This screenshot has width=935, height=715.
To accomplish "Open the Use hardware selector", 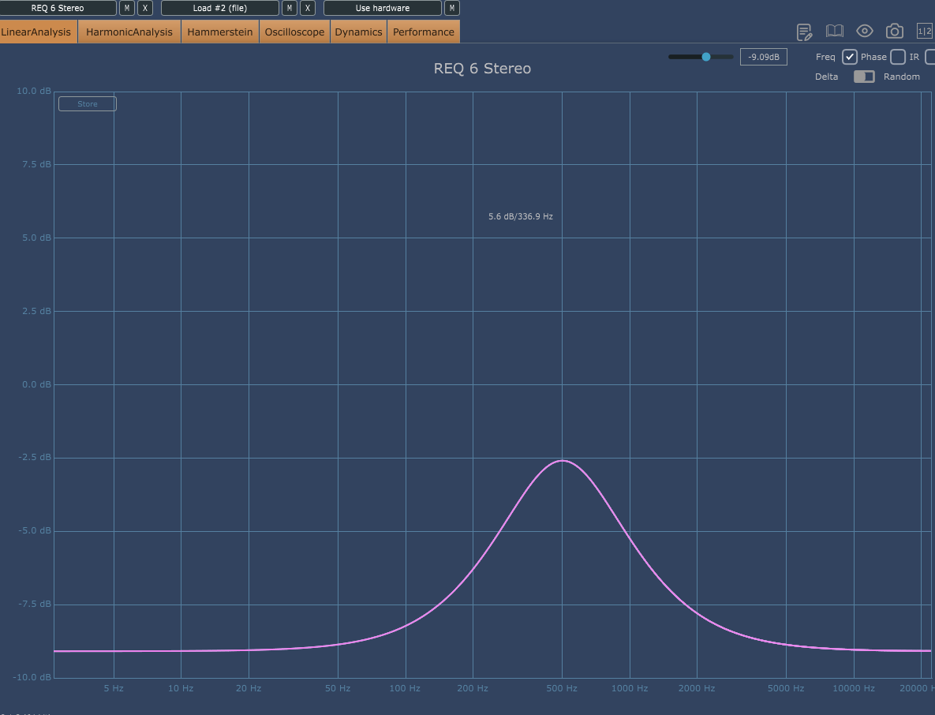I will click(383, 8).
